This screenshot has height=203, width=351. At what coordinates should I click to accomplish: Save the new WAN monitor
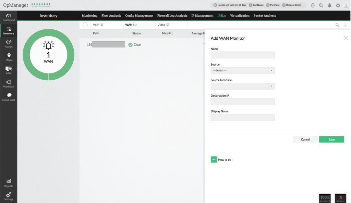[x=331, y=139]
